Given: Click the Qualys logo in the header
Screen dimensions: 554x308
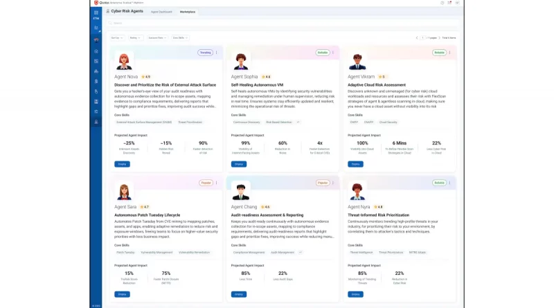Looking at the screenshot, I should [x=96, y=3].
